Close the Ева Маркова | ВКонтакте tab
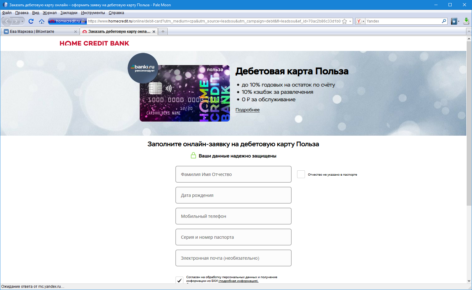 point(75,32)
